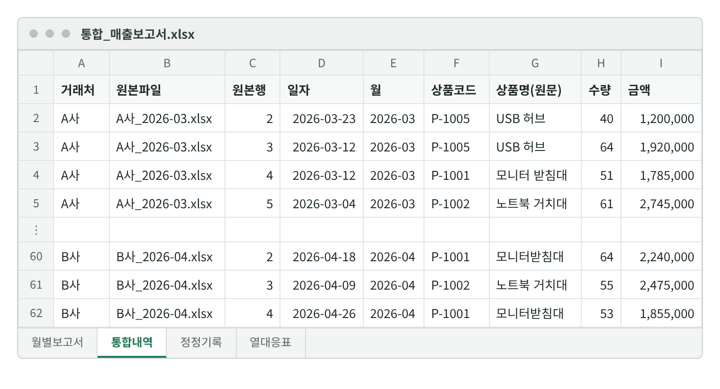Select column C header

[x=252, y=63]
